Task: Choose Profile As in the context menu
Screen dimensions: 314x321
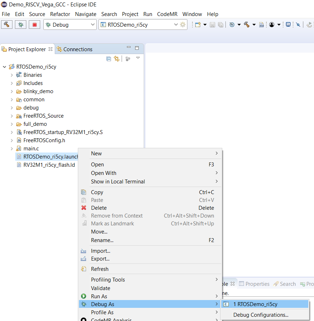Action: tap(150, 312)
